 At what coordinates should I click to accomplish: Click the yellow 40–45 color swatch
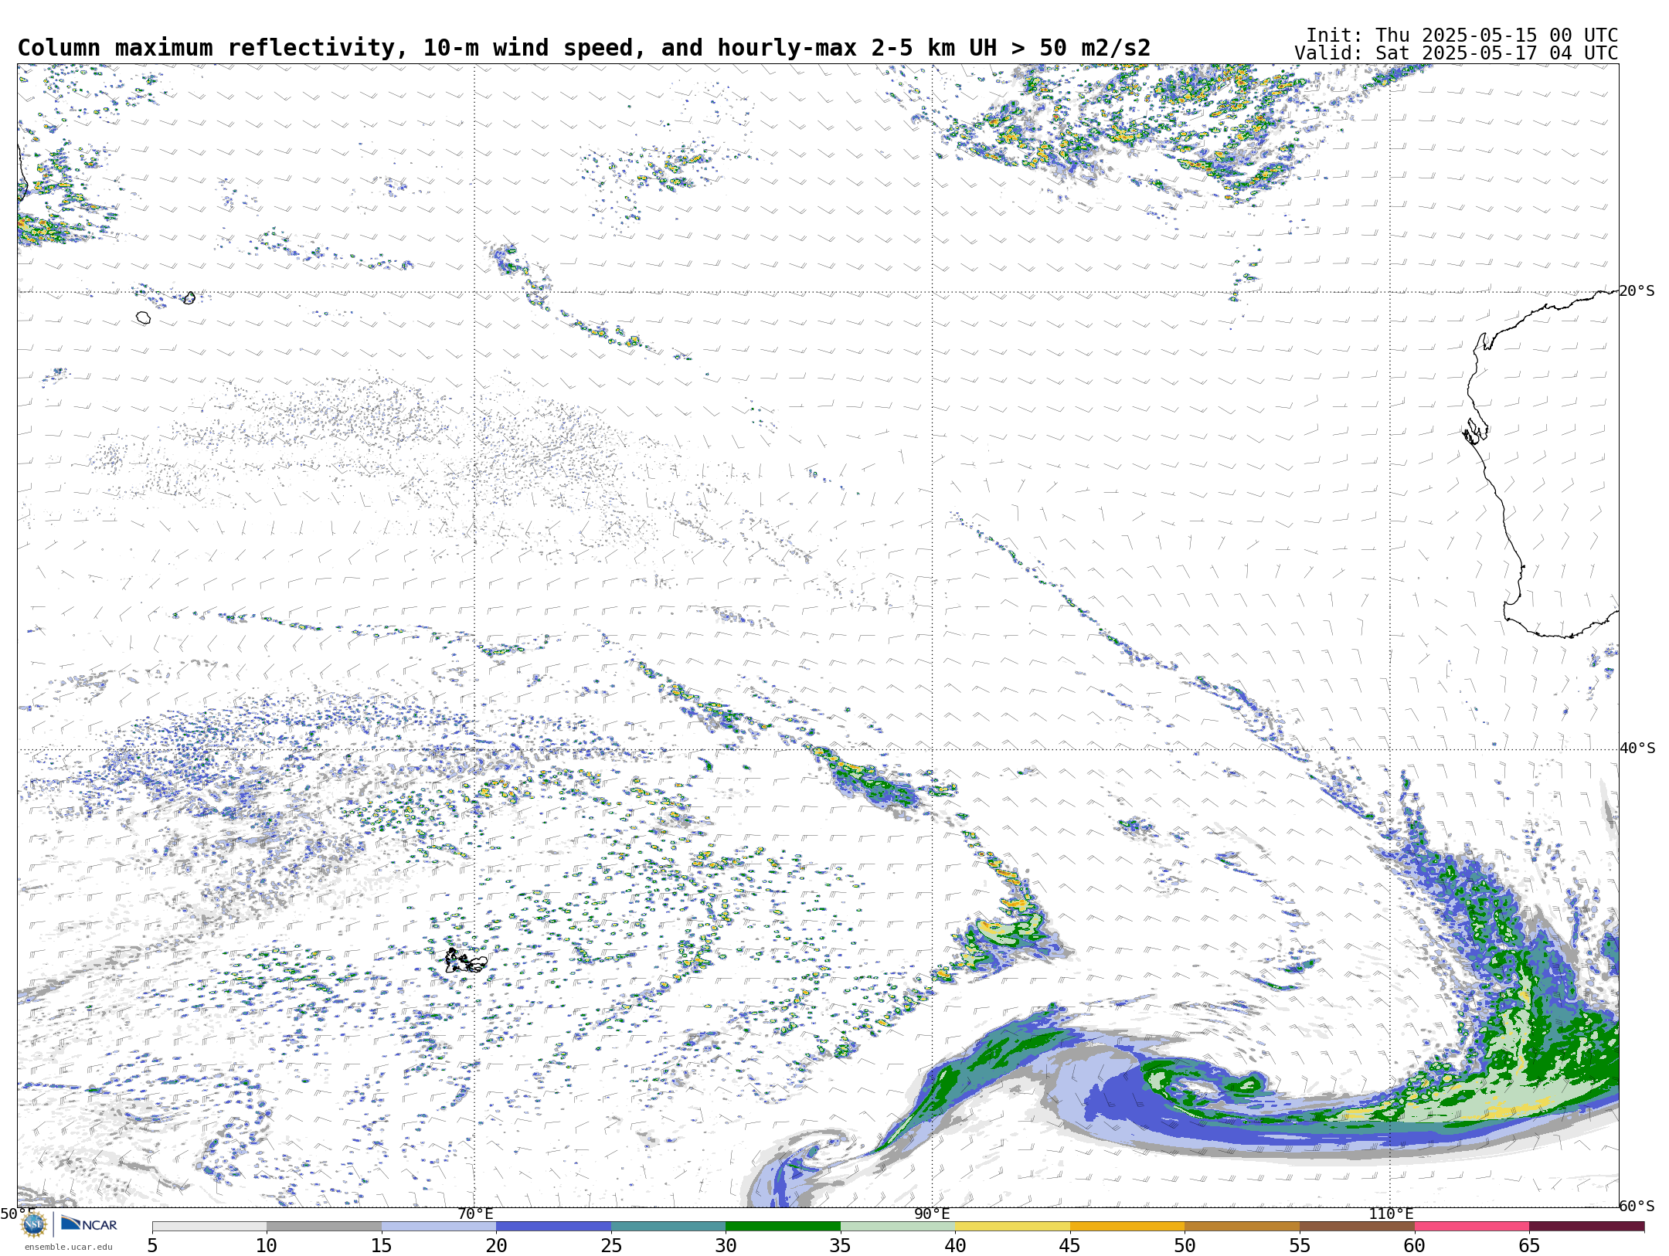pyautogui.click(x=1012, y=1227)
